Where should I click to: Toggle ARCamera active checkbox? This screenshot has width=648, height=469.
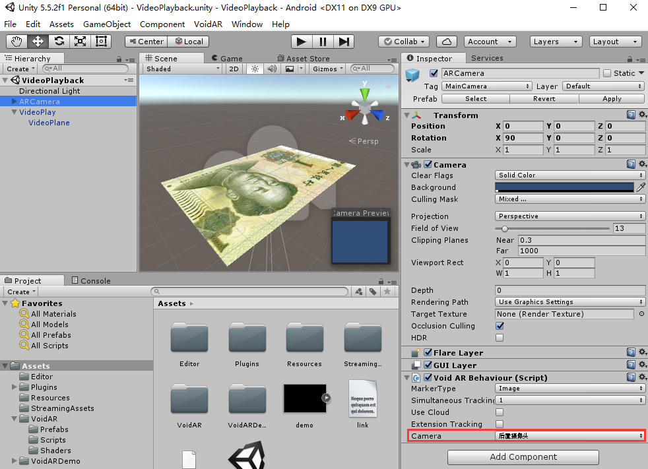click(434, 73)
